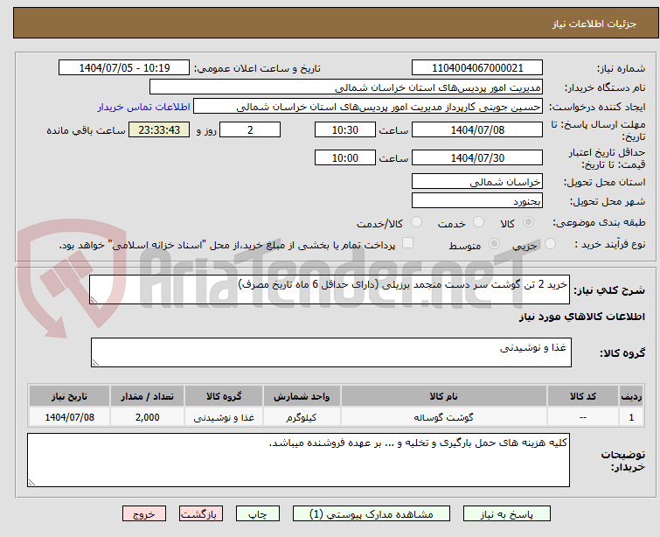Click the اطلاعات کالاهای مورد نیاز section heading
This screenshot has width=660, height=537.
pyautogui.click(x=581, y=317)
